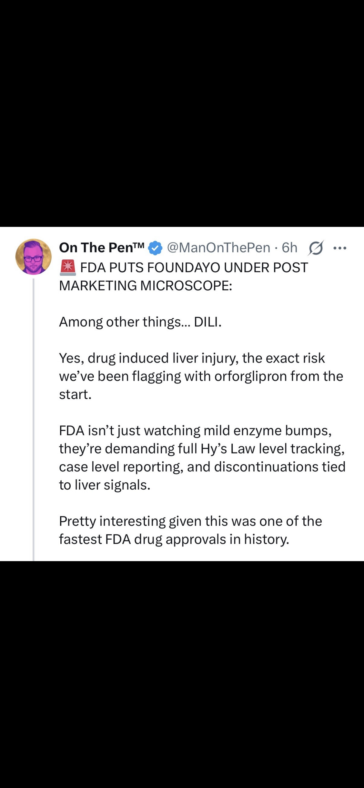Click the "Pretty interesting given" closing paragraph

190,521
